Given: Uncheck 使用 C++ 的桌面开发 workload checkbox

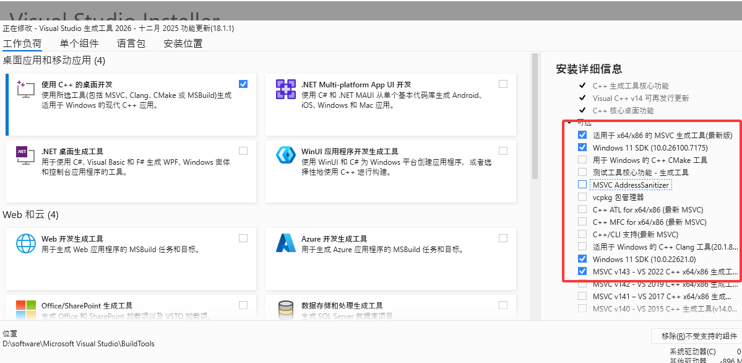Looking at the screenshot, I should coord(243,84).
